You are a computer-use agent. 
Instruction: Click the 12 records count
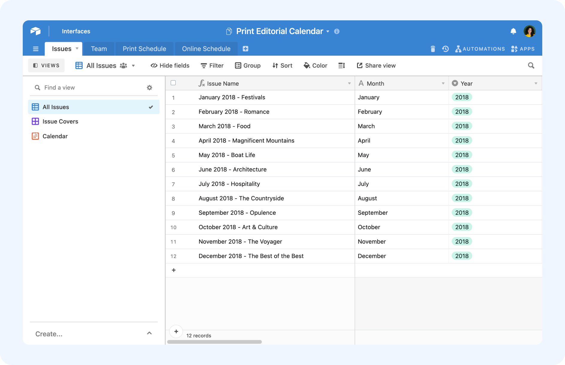(x=199, y=336)
